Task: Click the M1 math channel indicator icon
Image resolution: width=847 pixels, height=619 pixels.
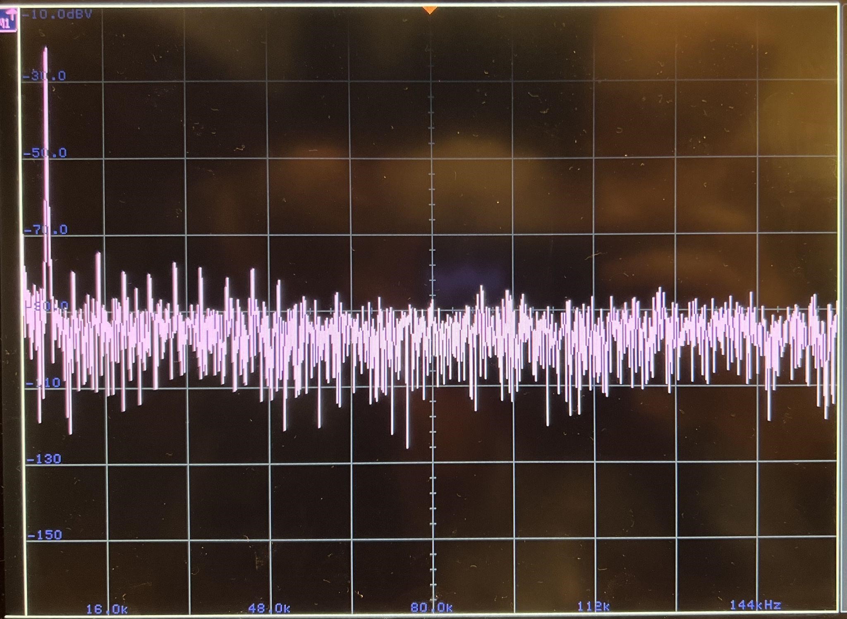Action: coord(8,20)
